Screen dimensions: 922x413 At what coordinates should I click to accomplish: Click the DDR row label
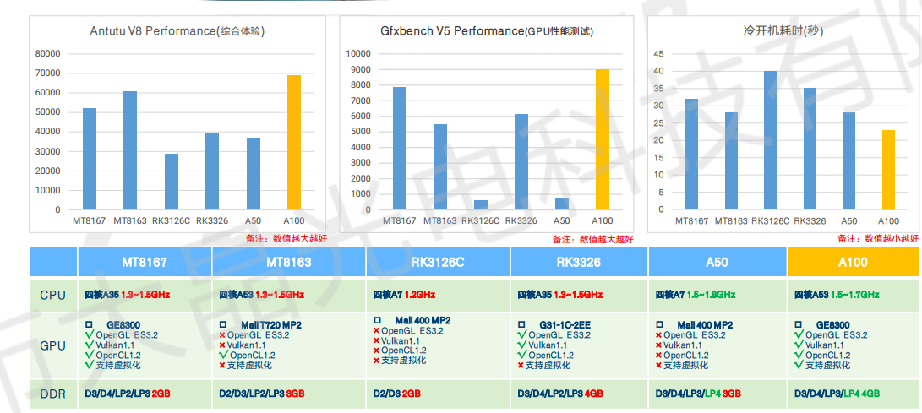(x=53, y=393)
